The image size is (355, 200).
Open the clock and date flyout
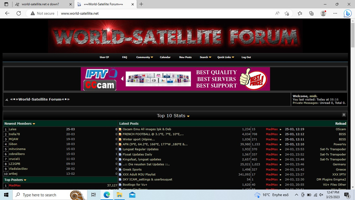(x=333, y=195)
